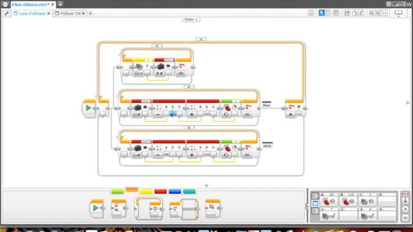Click the outer loop name tab

(x=201, y=39)
